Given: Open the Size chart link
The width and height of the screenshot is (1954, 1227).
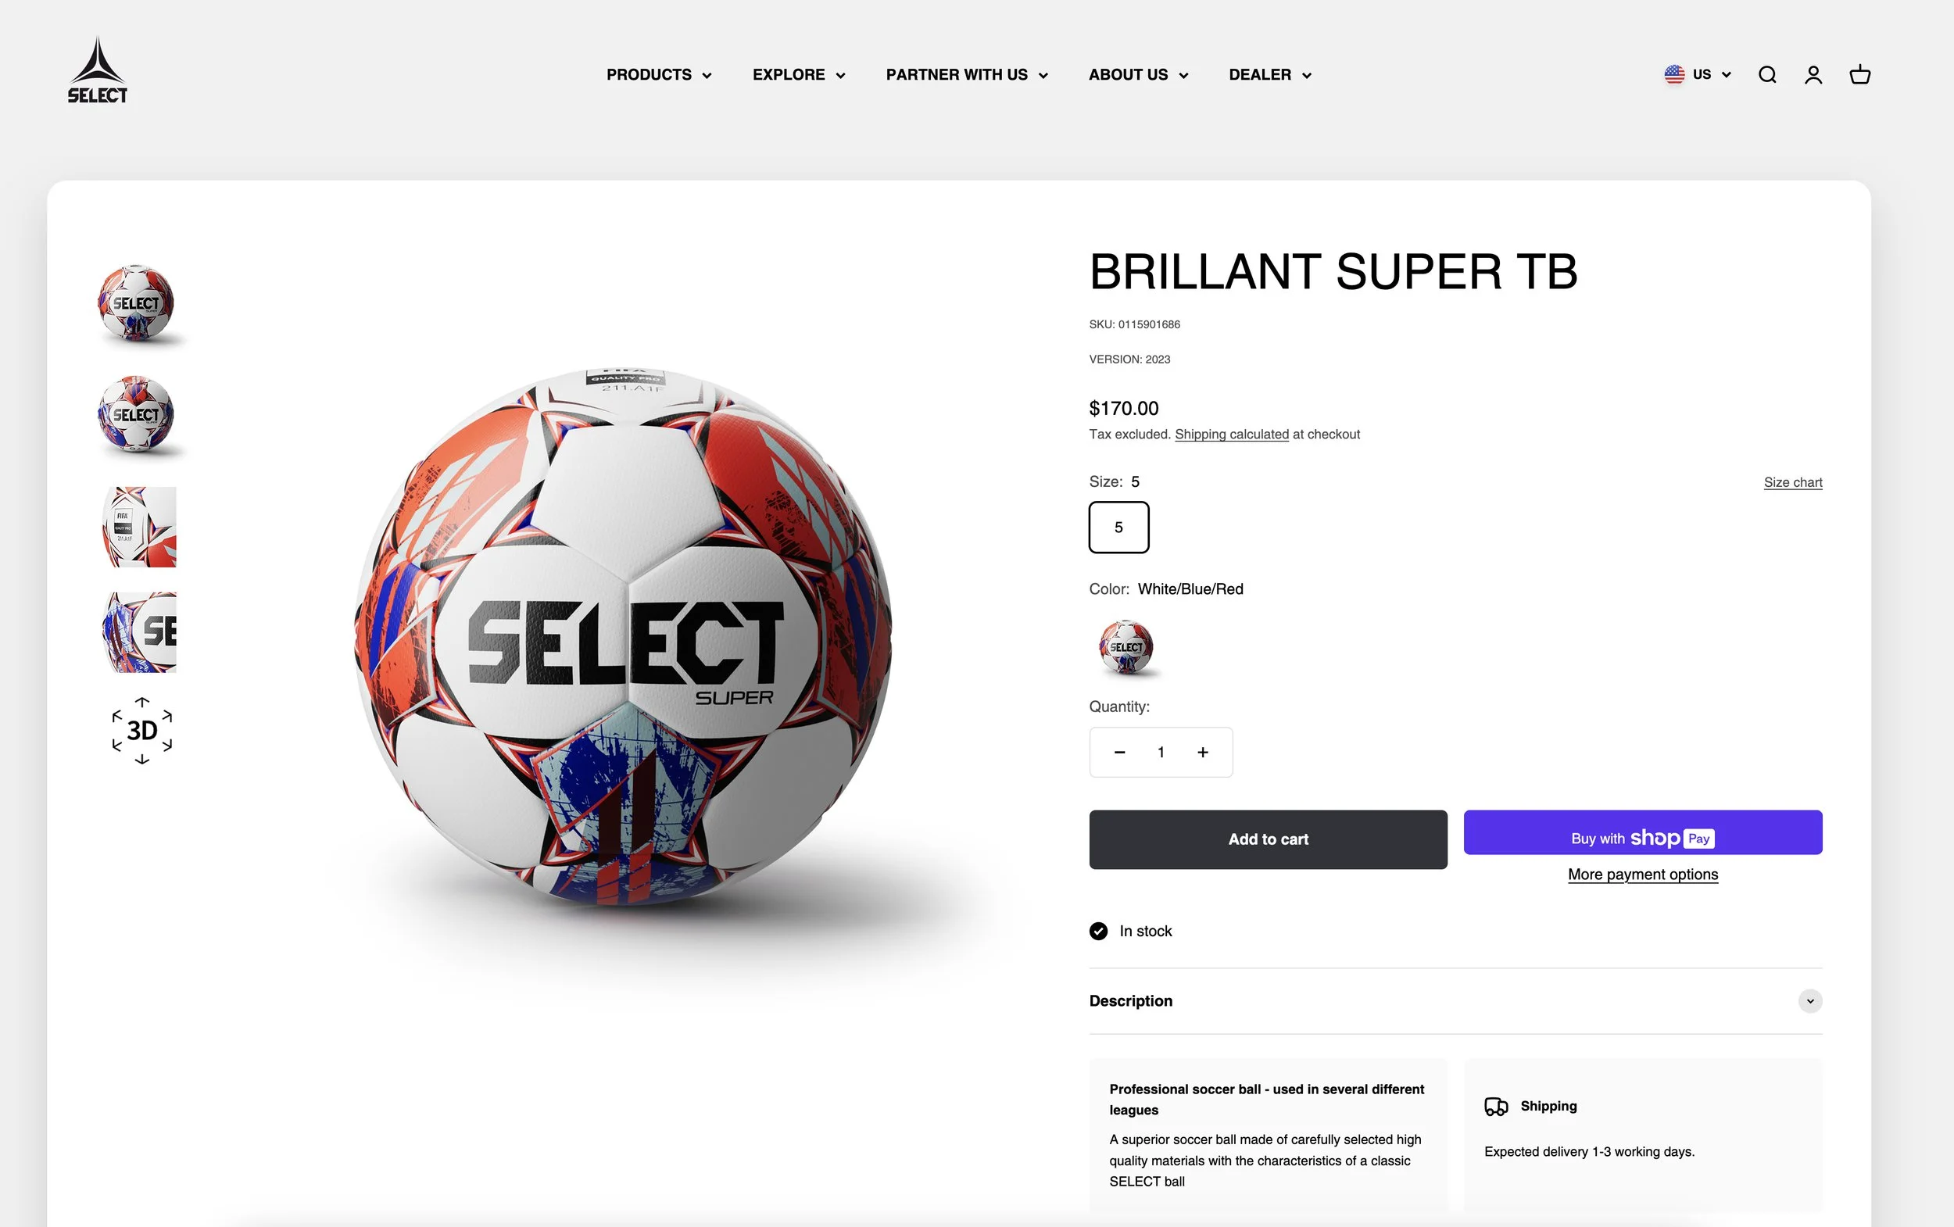Looking at the screenshot, I should (1792, 482).
